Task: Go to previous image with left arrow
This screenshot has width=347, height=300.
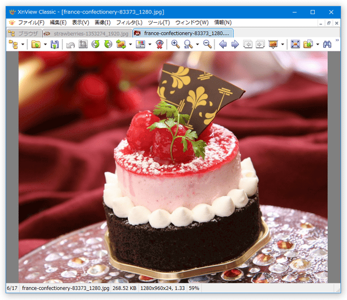Action: pos(223,45)
